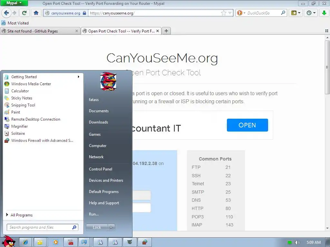Click the padlock site identity icon

[84, 13]
